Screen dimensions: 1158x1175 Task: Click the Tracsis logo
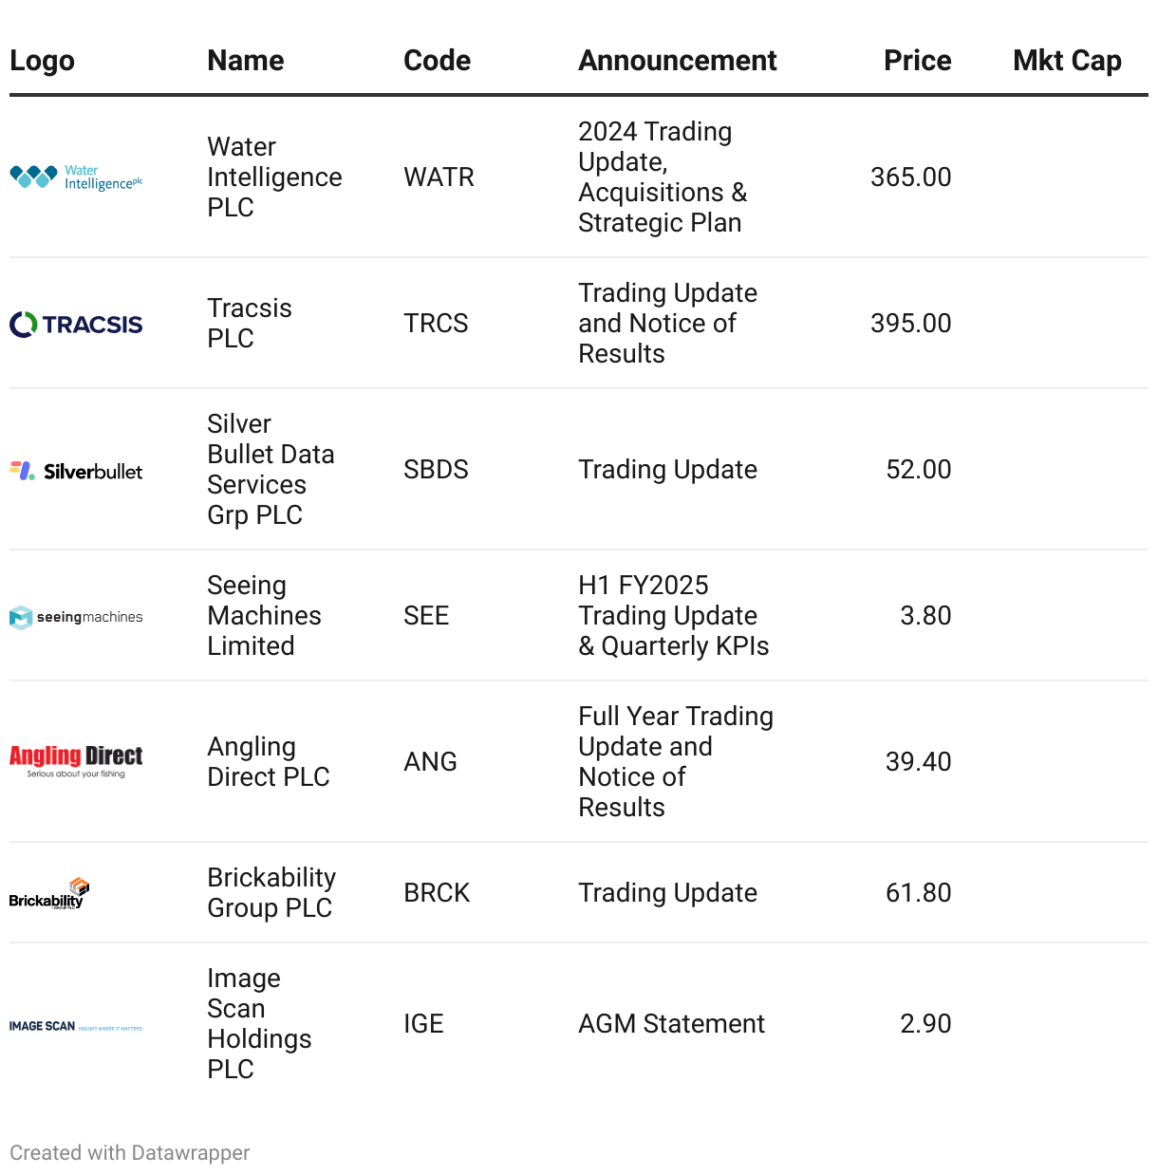76,324
